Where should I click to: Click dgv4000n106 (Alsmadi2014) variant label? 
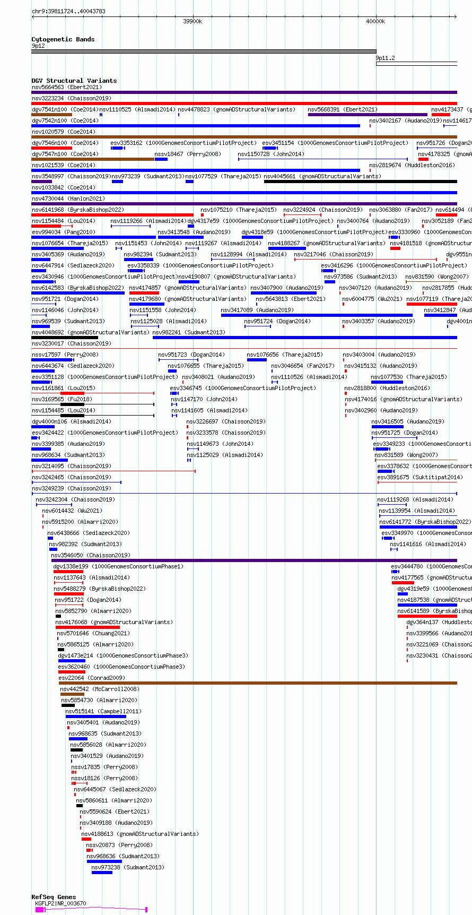click(72, 421)
